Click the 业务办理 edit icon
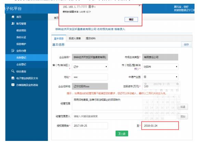Viewport: 200px width, 145px height. point(13,51)
